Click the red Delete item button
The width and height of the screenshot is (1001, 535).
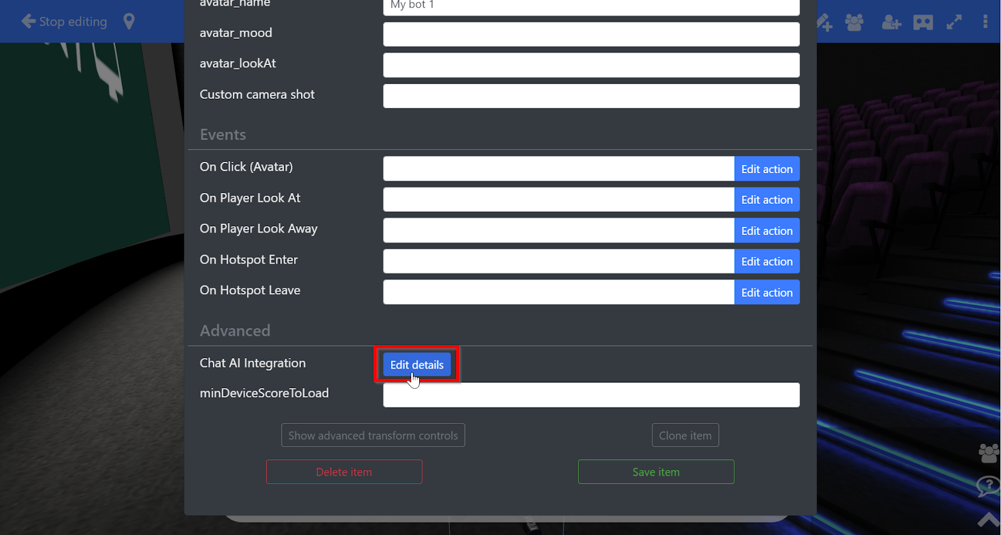coord(344,472)
